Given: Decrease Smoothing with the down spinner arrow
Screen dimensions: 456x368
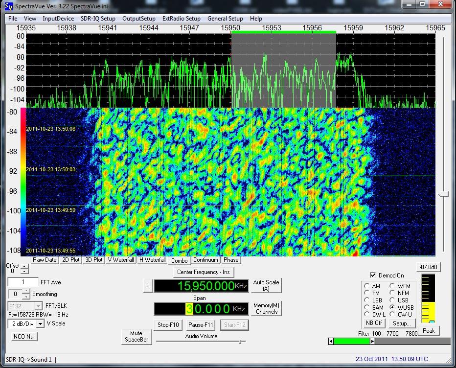Looking at the screenshot, I should [25, 297].
